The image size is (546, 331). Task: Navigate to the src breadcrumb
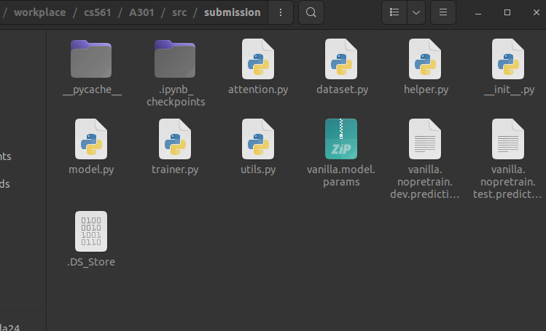point(179,12)
